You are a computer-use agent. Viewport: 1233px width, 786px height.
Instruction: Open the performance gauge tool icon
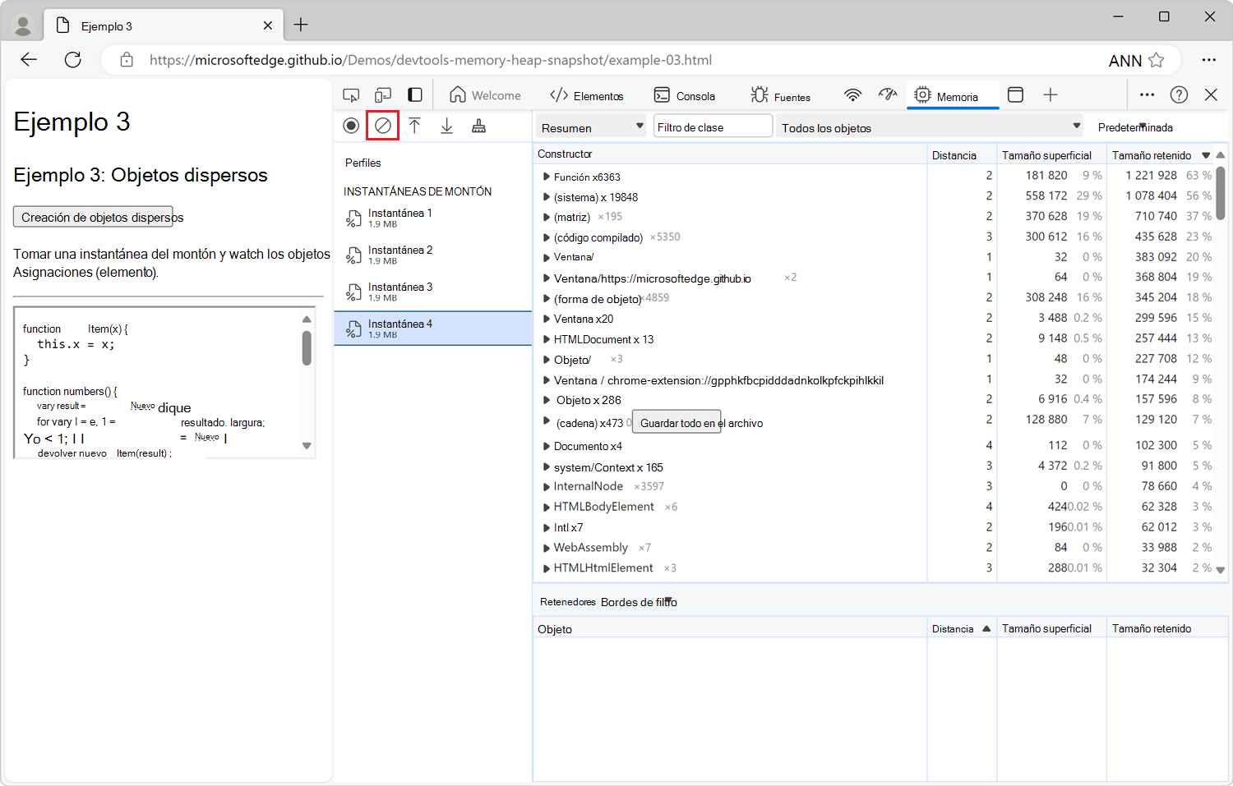(888, 95)
